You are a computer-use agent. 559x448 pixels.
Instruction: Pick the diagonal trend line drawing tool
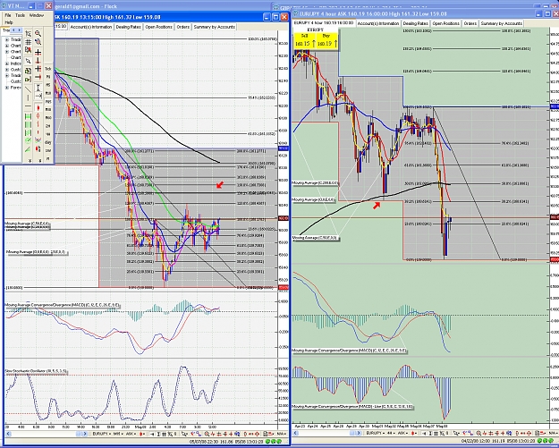click(x=28, y=89)
